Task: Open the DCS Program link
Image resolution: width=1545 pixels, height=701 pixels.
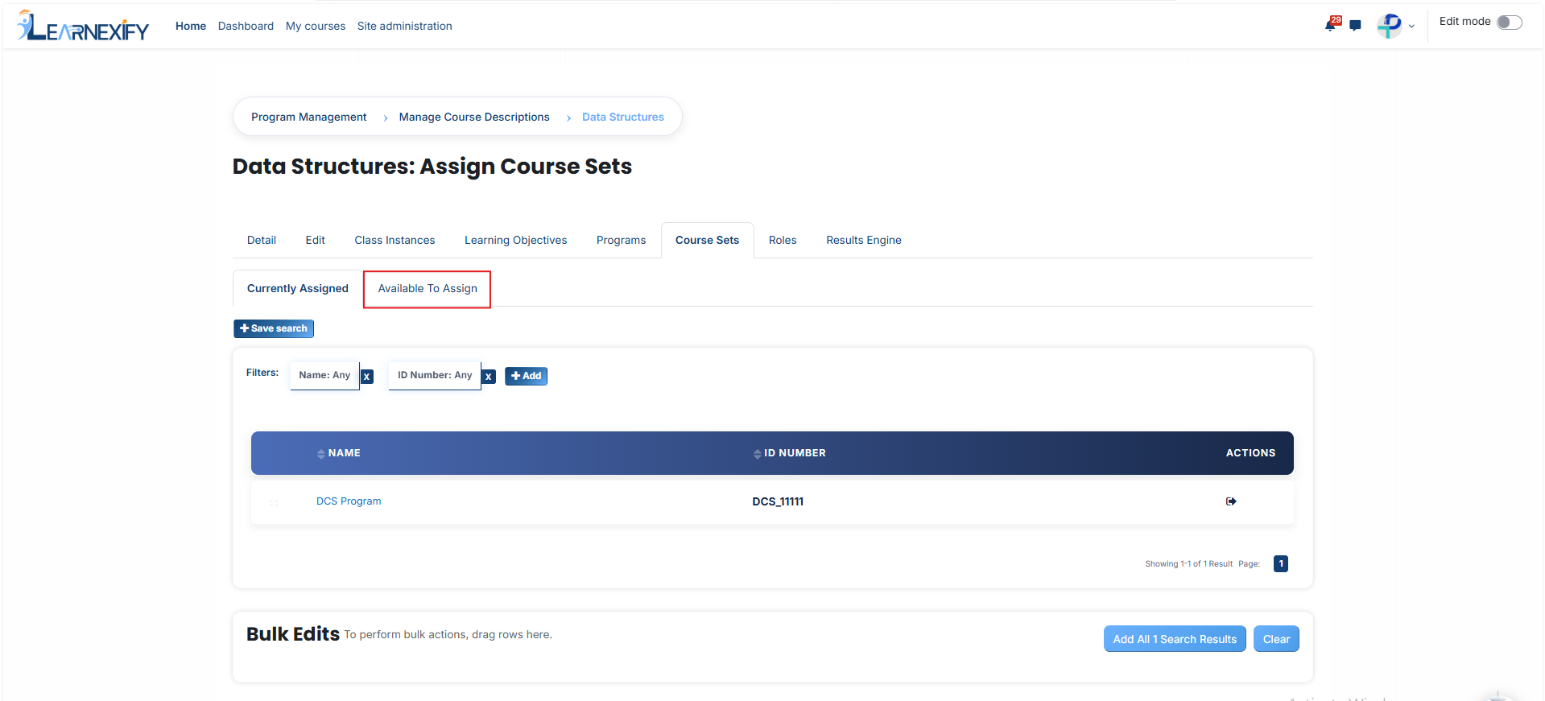Action: (349, 501)
